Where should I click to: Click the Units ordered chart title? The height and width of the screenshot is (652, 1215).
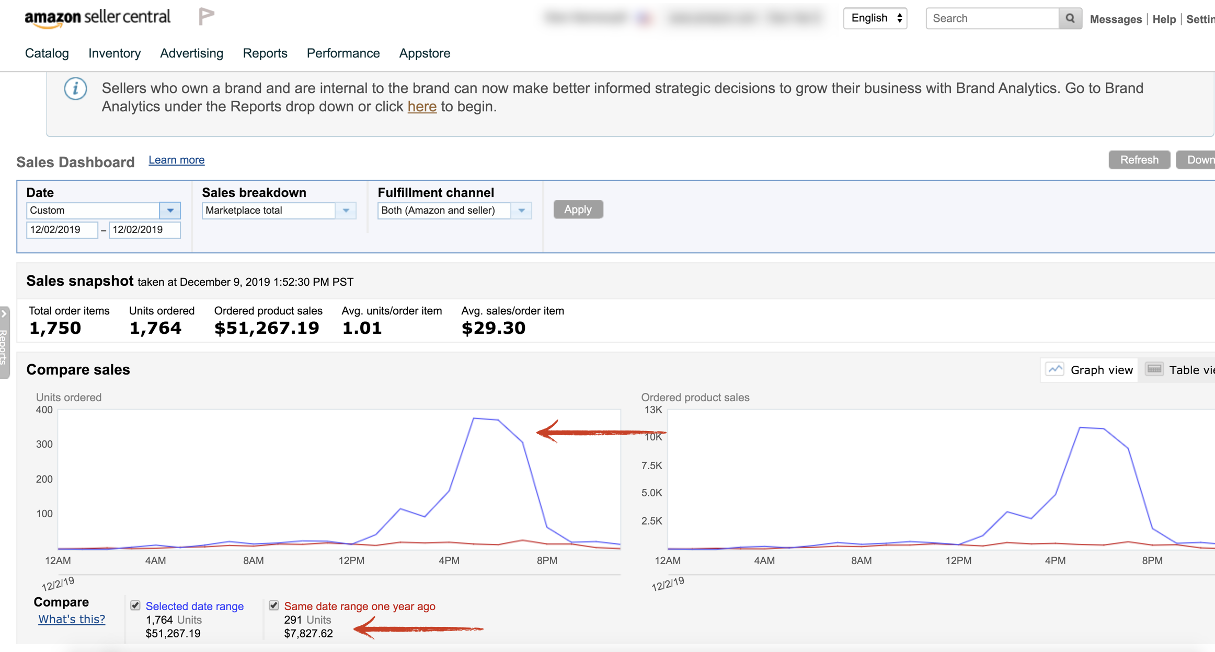coord(68,398)
